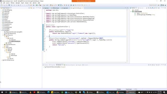Click the Debug bug icon in toolbar
The image size is (167, 94).
coord(33,5)
